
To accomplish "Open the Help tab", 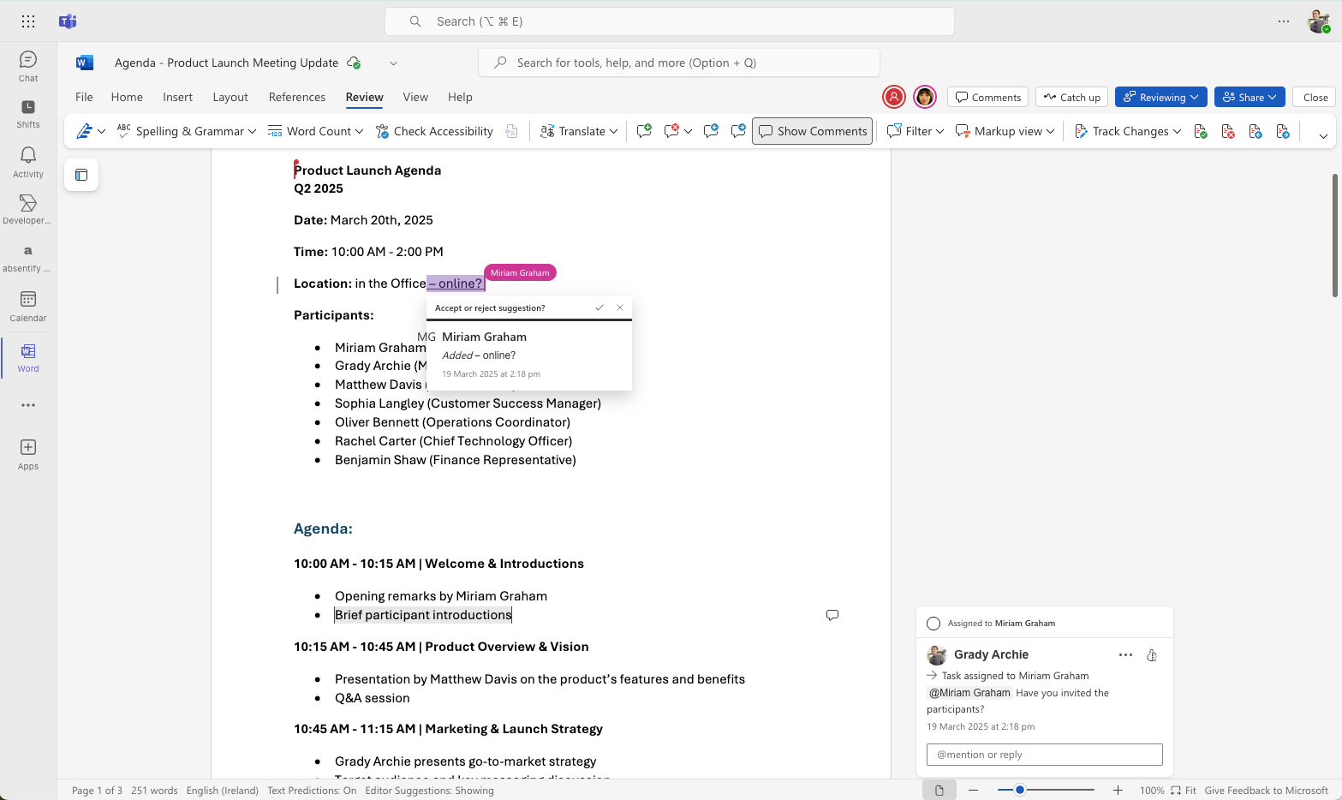I will point(460,97).
